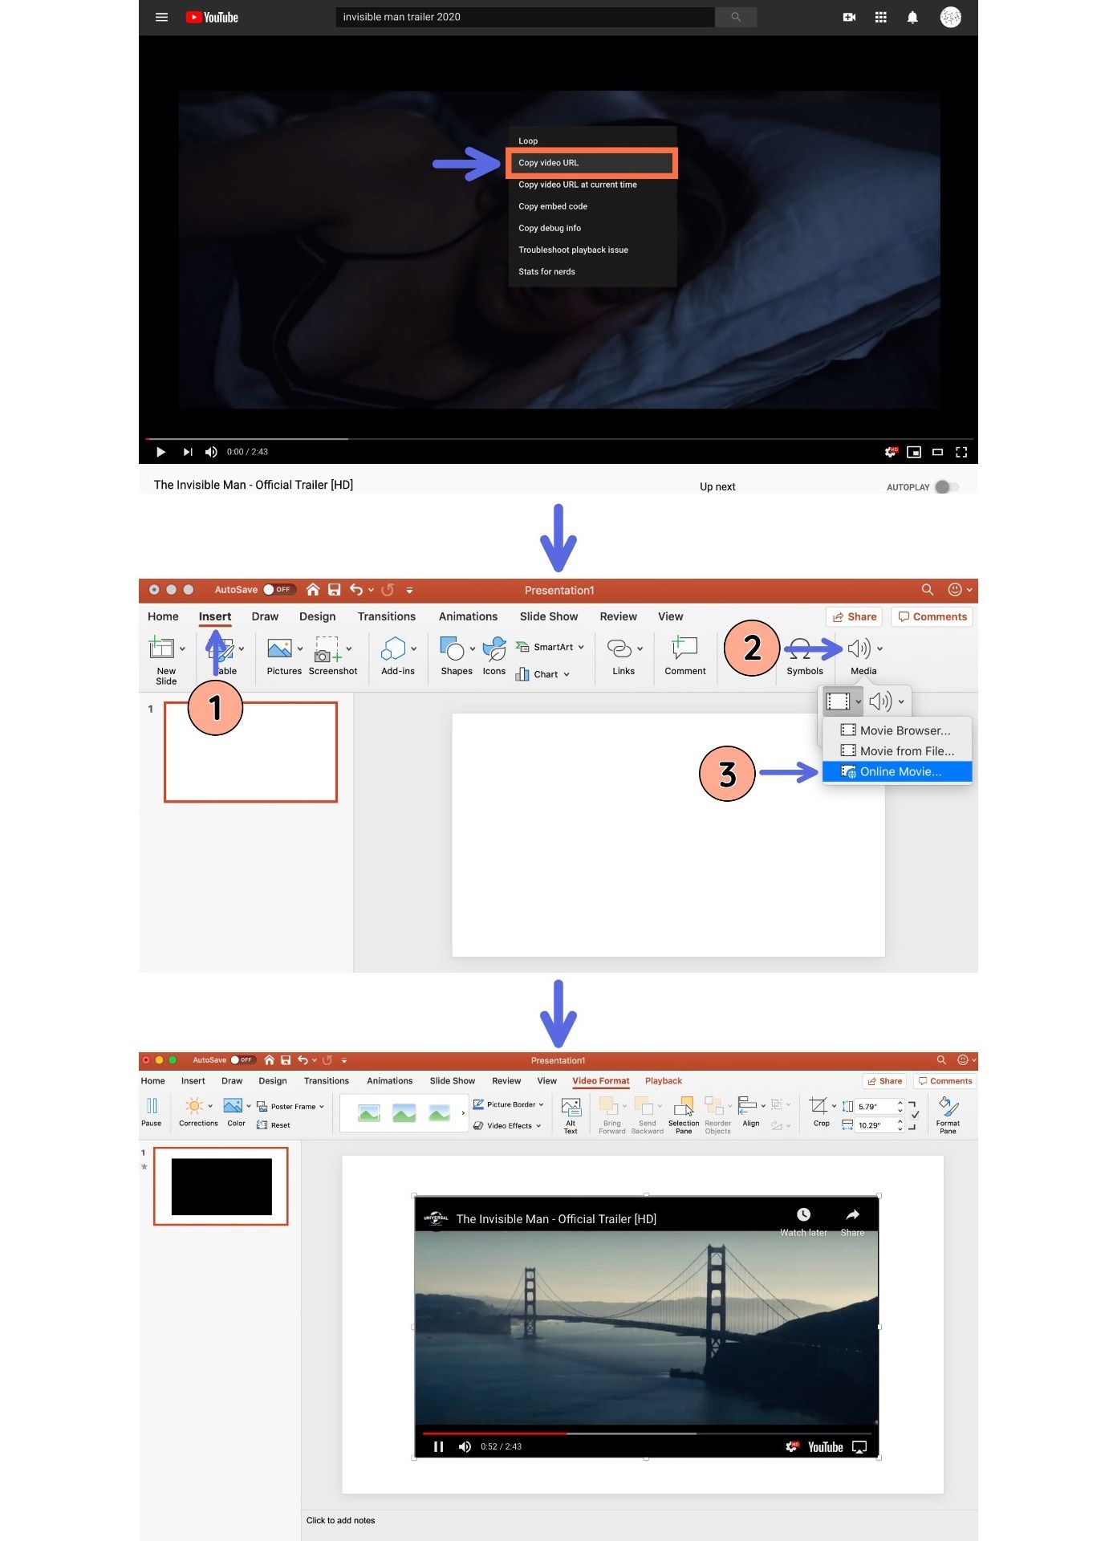Toggle the YouTube Autoplay switch
The width and height of the screenshot is (1117, 1541).
[x=946, y=487]
